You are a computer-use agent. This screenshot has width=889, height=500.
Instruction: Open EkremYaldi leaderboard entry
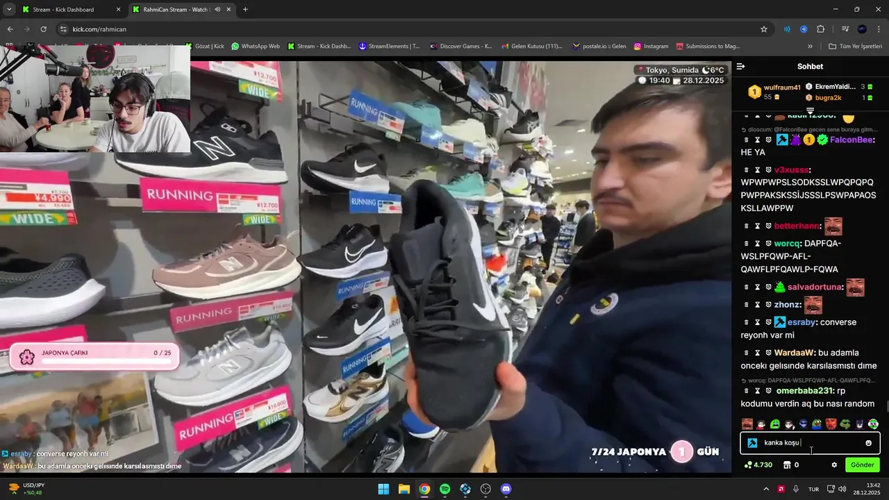(836, 87)
